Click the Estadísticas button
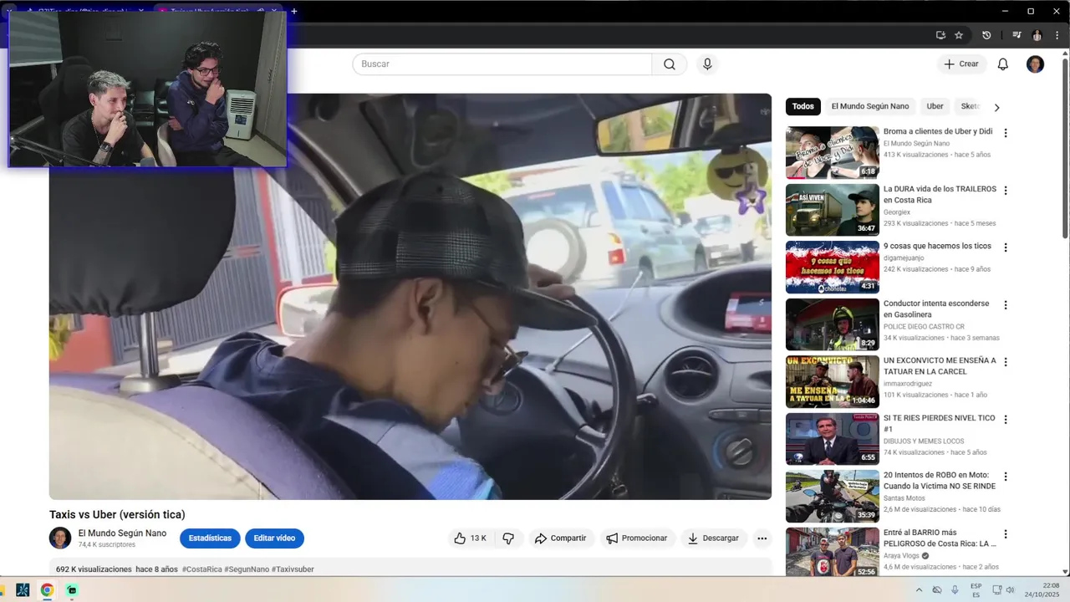1070x602 pixels. pyautogui.click(x=210, y=538)
